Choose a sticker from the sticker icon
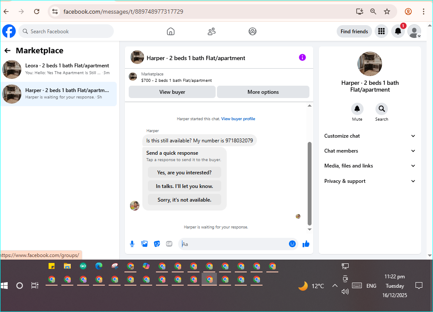This screenshot has height=312, width=433. tap(157, 244)
